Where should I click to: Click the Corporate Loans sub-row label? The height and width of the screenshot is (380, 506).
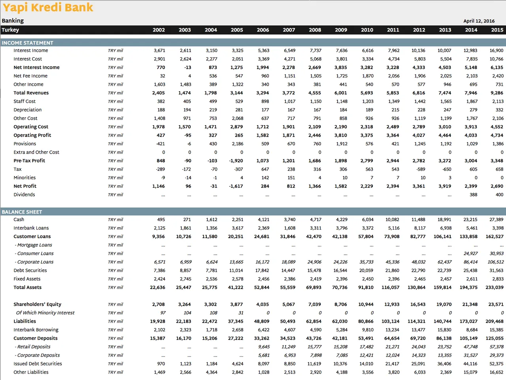pyautogui.click(x=34, y=262)
